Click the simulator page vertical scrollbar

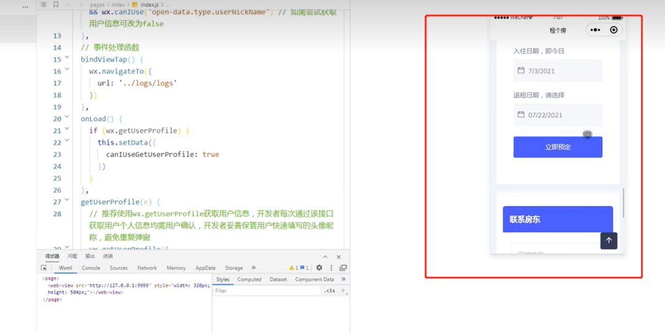click(623, 203)
